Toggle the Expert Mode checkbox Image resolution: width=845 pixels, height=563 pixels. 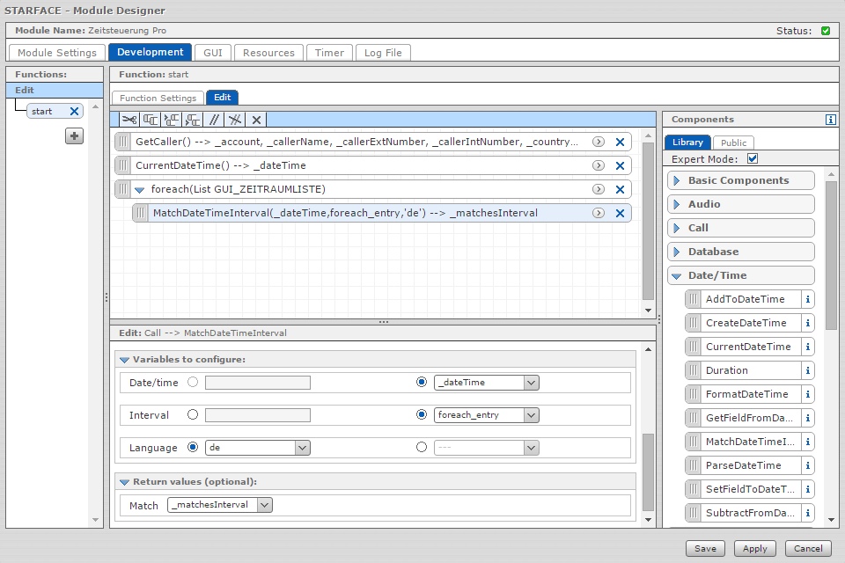(x=752, y=159)
